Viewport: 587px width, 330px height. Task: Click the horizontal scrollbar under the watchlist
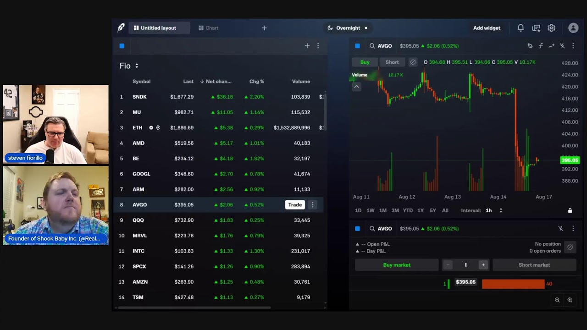click(194, 308)
